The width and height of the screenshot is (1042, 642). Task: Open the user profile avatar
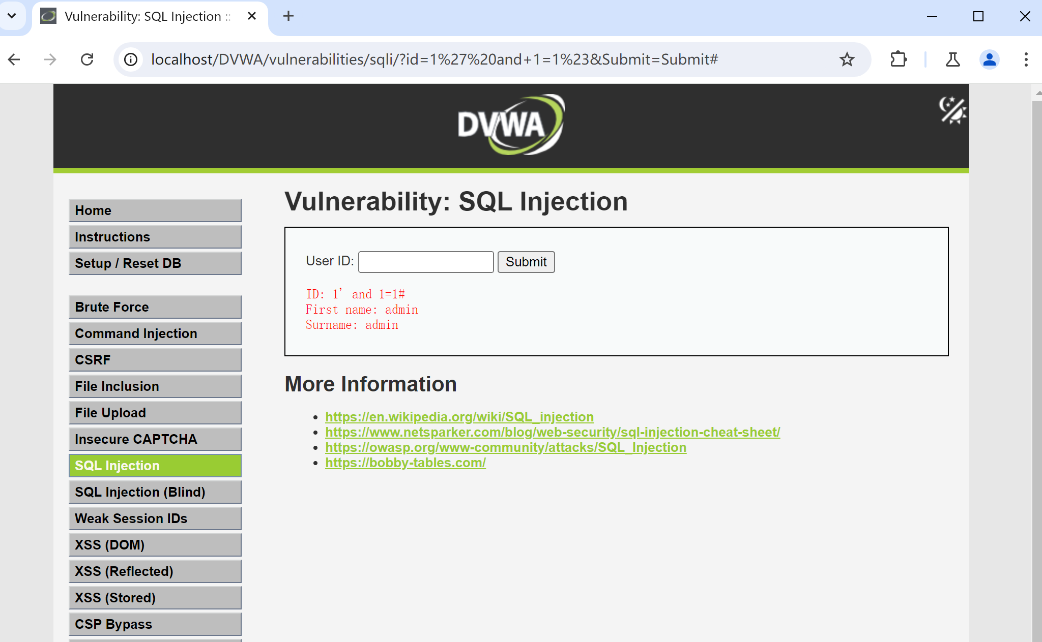[x=989, y=59]
